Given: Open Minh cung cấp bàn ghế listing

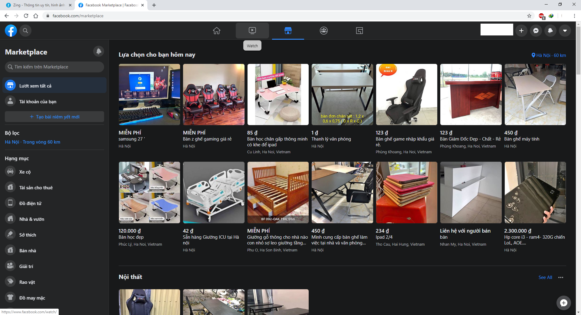Looking at the screenshot, I should tap(342, 192).
